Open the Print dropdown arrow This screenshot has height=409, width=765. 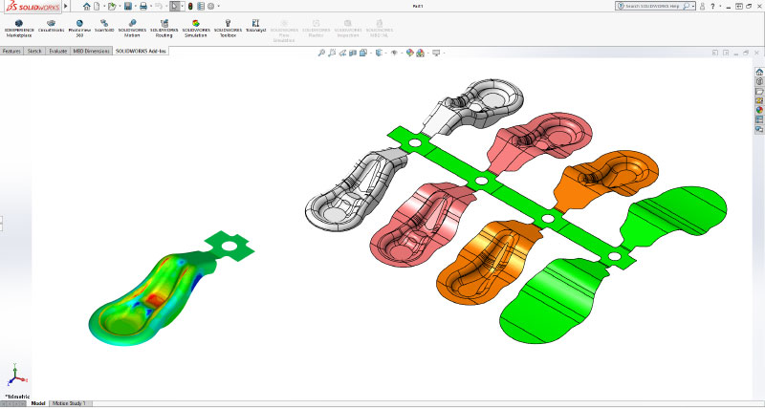[151, 7]
